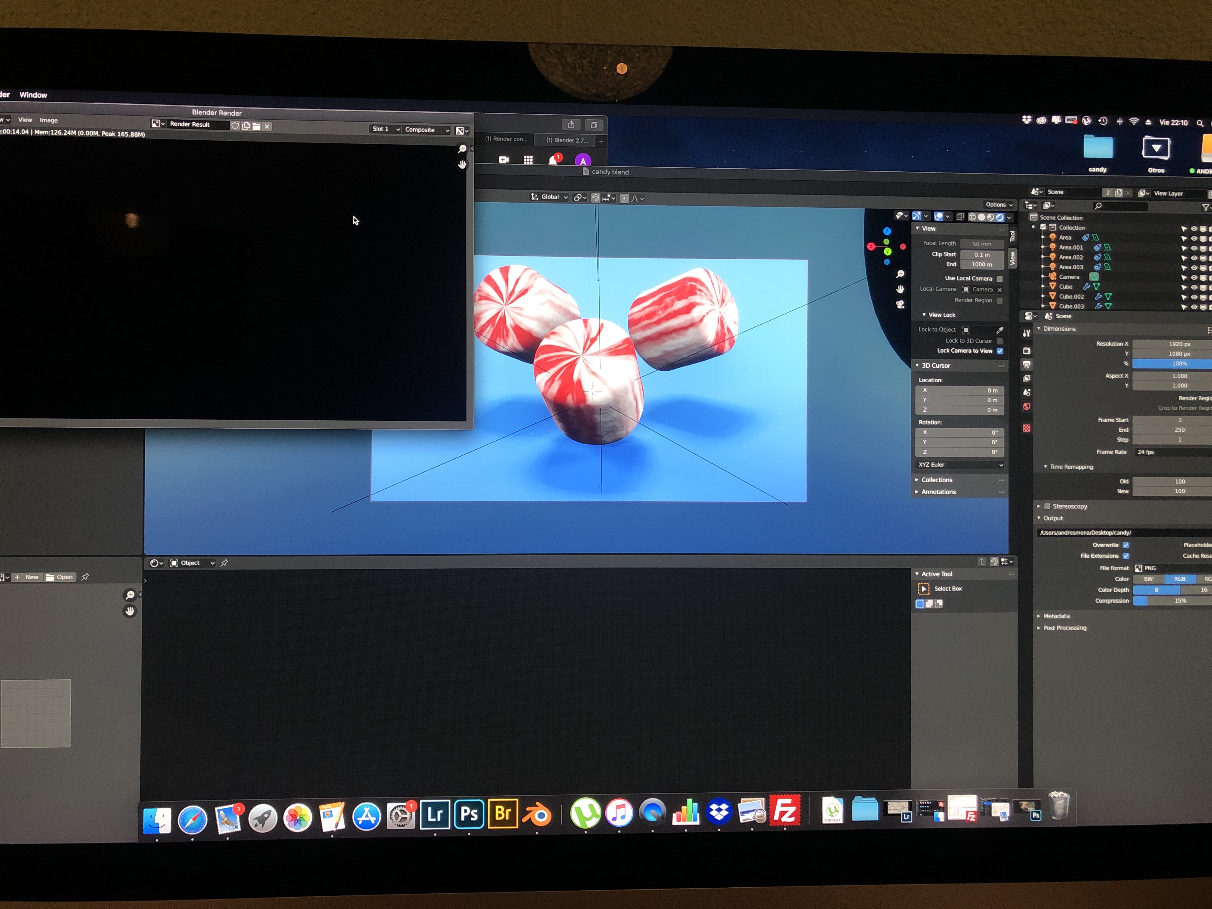Open the Window menu in menu bar

(x=33, y=95)
